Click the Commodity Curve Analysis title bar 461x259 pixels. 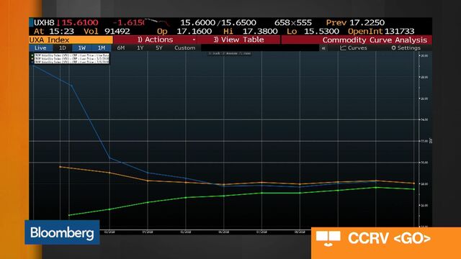coord(357,40)
